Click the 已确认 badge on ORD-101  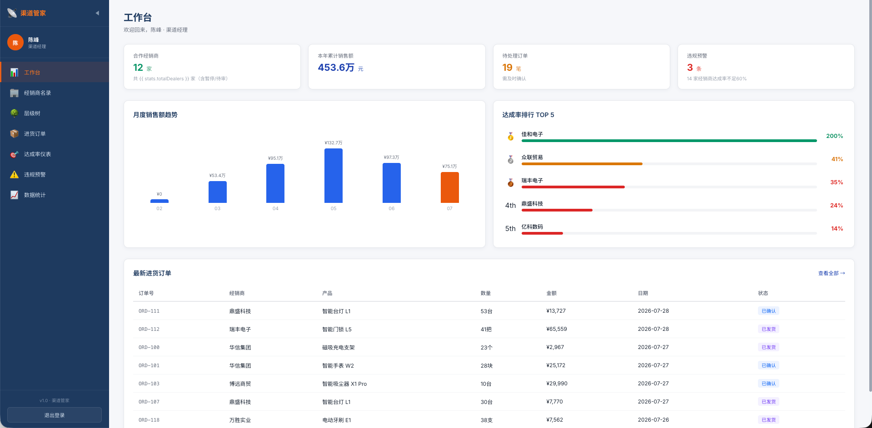tap(768, 365)
